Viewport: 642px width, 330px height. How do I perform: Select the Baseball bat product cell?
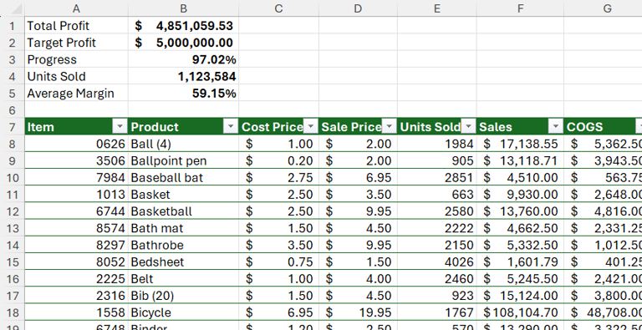(x=183, y=178)
